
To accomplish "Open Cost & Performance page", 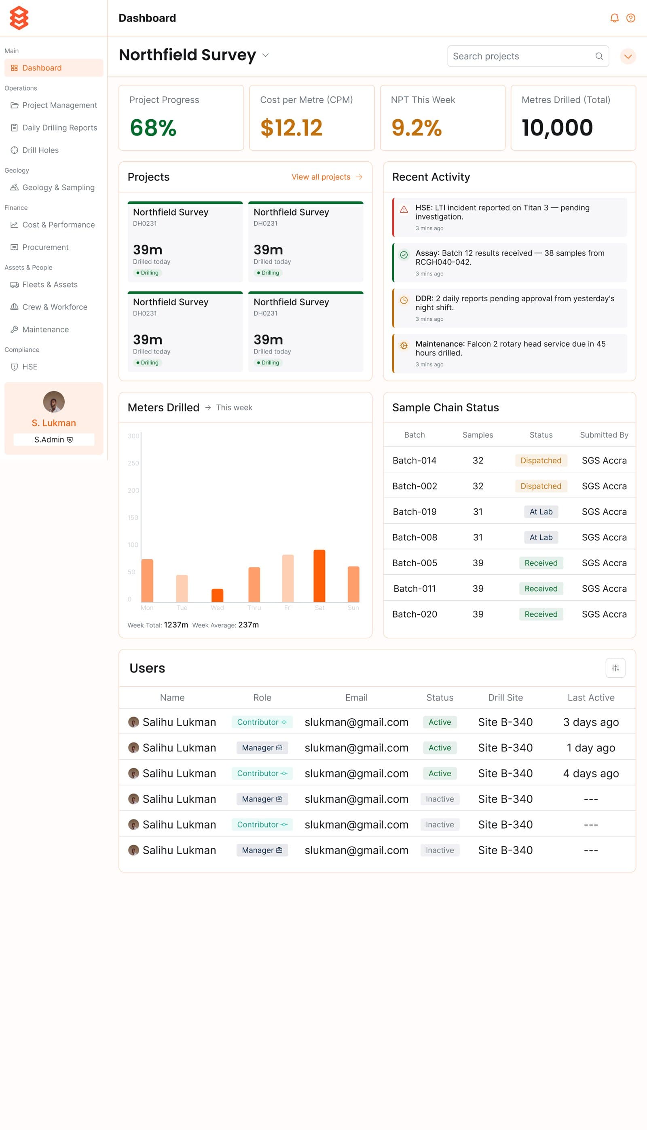I will pos(54,225).
